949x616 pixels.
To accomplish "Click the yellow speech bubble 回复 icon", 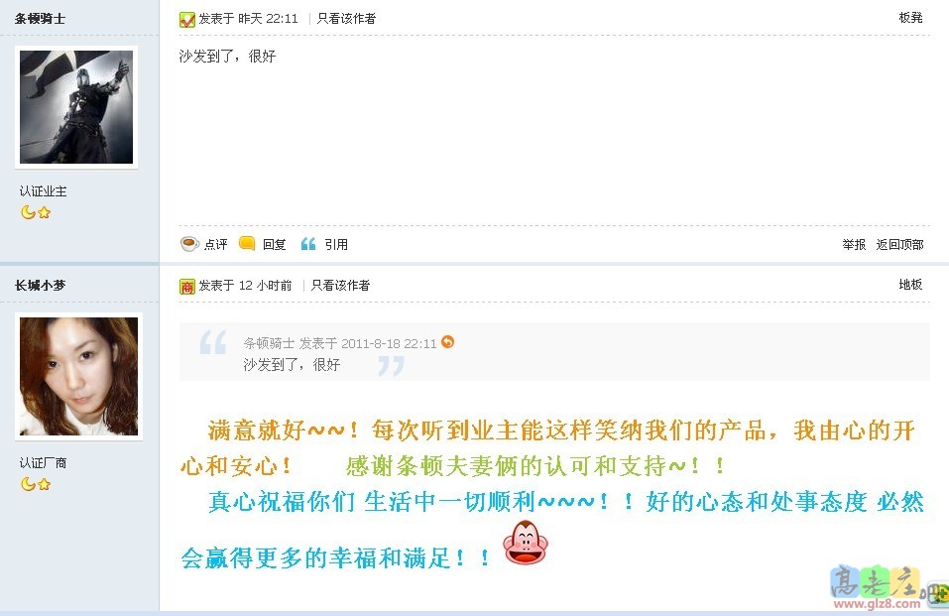I will (x=247, y=243).
